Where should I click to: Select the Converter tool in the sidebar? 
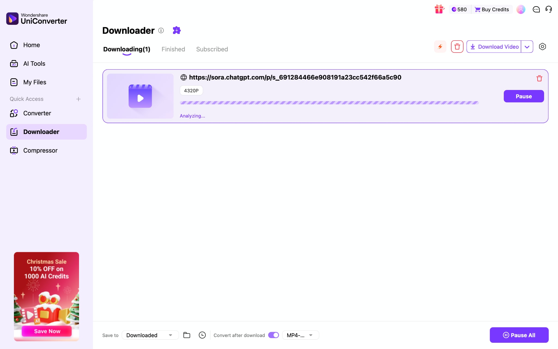click(37, 113)
